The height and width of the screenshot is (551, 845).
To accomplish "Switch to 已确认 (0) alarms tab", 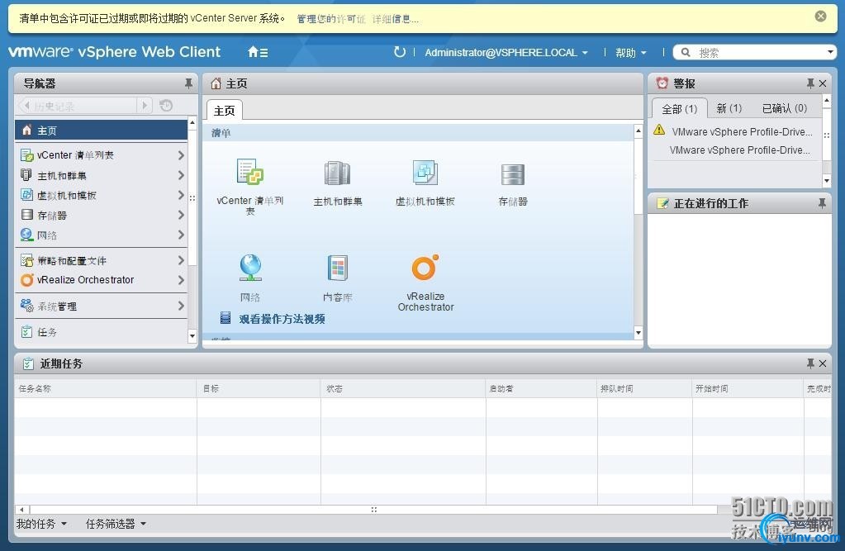I will [x=784, y=108].
